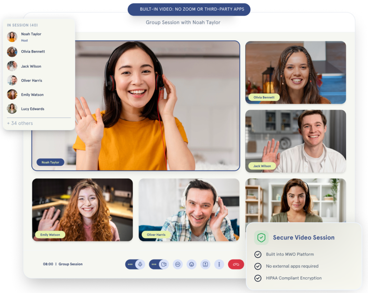End call with red hang-up button
The width and height of the screenshot is (368, 293).
236,264
